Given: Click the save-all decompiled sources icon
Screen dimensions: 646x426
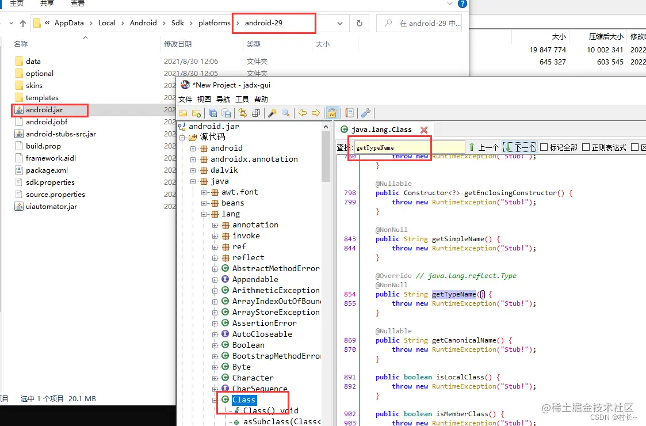Looking at the screenshot, I should pos(212,113).
